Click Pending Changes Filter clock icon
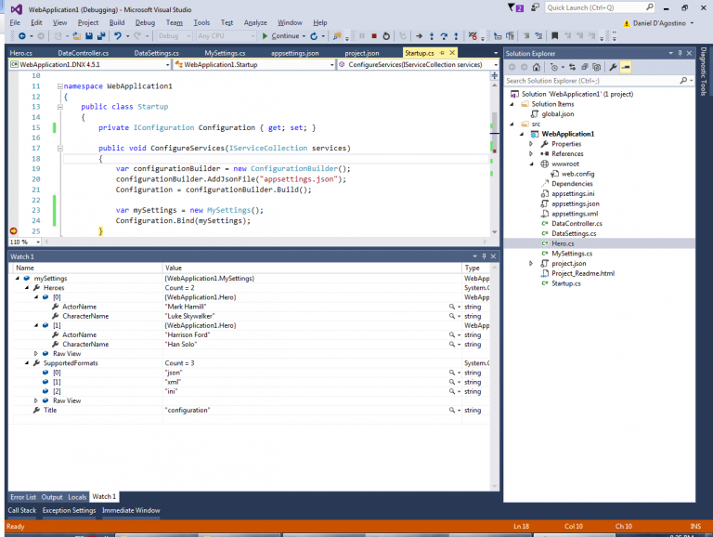This screenshot has height=537, width=713. (554, 67)
